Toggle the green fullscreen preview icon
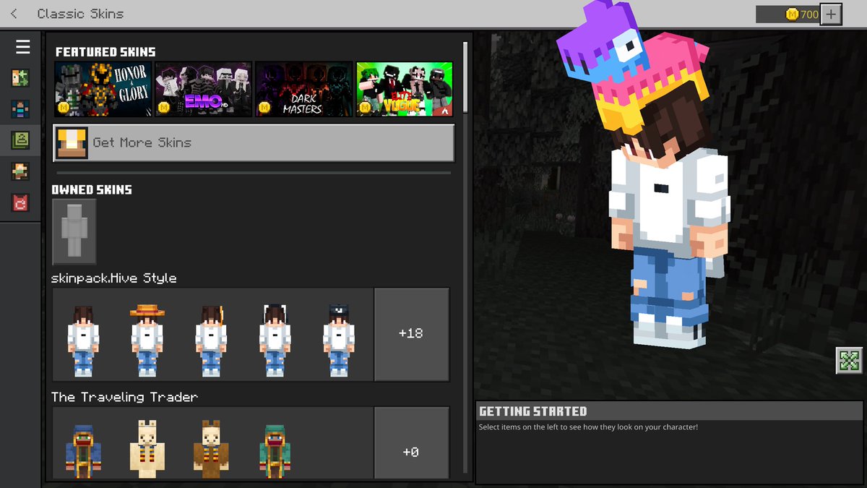Viewport: 867px width, 488px height. point(849,360)
